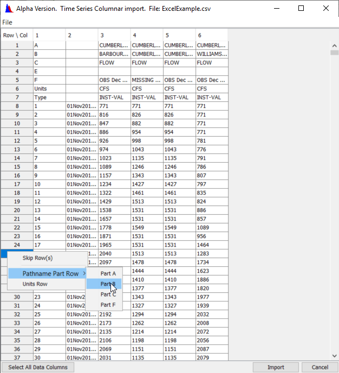Viewport: 339px width, 373px height.
Task: Click the Units cell in row 6
Action: [49, 89]
